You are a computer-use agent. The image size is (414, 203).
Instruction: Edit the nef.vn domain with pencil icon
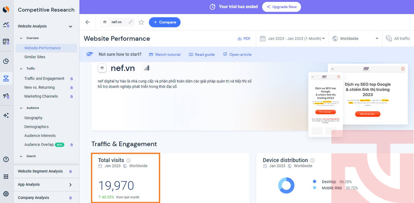[x=131, y=22]
